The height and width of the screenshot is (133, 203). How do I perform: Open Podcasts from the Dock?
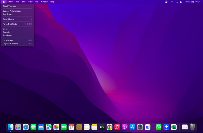(125, 127)
